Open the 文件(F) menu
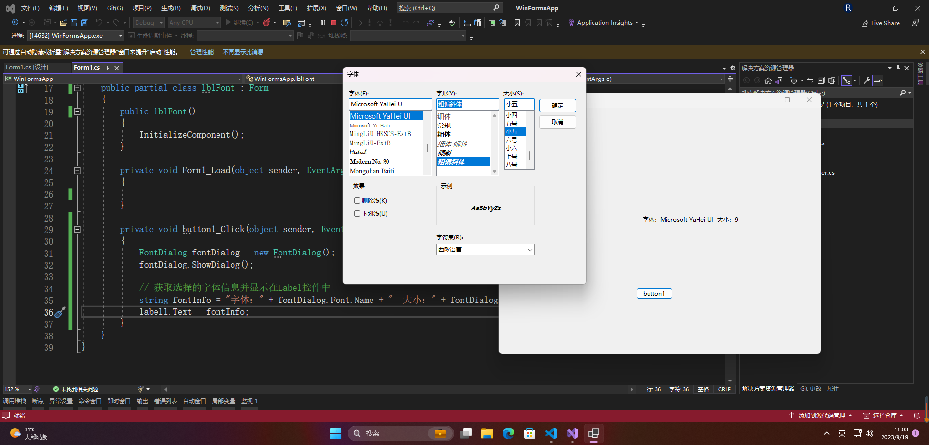Viewport: 929px width, 445px height. point(30,8)
